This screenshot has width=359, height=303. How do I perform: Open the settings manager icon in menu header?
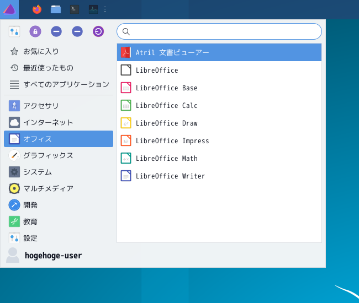pyautogui.click(x=14, y=31)
